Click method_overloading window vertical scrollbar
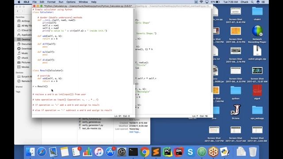The width and height of the screenshot is (283, 159). pos(212,50)
